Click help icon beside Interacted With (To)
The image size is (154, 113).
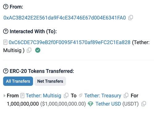(6, 31)
